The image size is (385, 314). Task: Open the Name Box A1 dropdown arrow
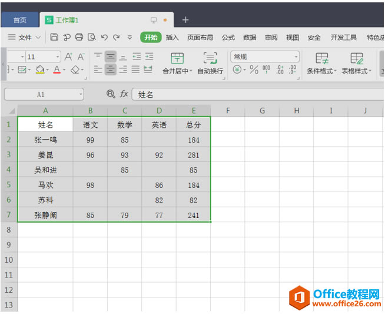tap(81, 94)
